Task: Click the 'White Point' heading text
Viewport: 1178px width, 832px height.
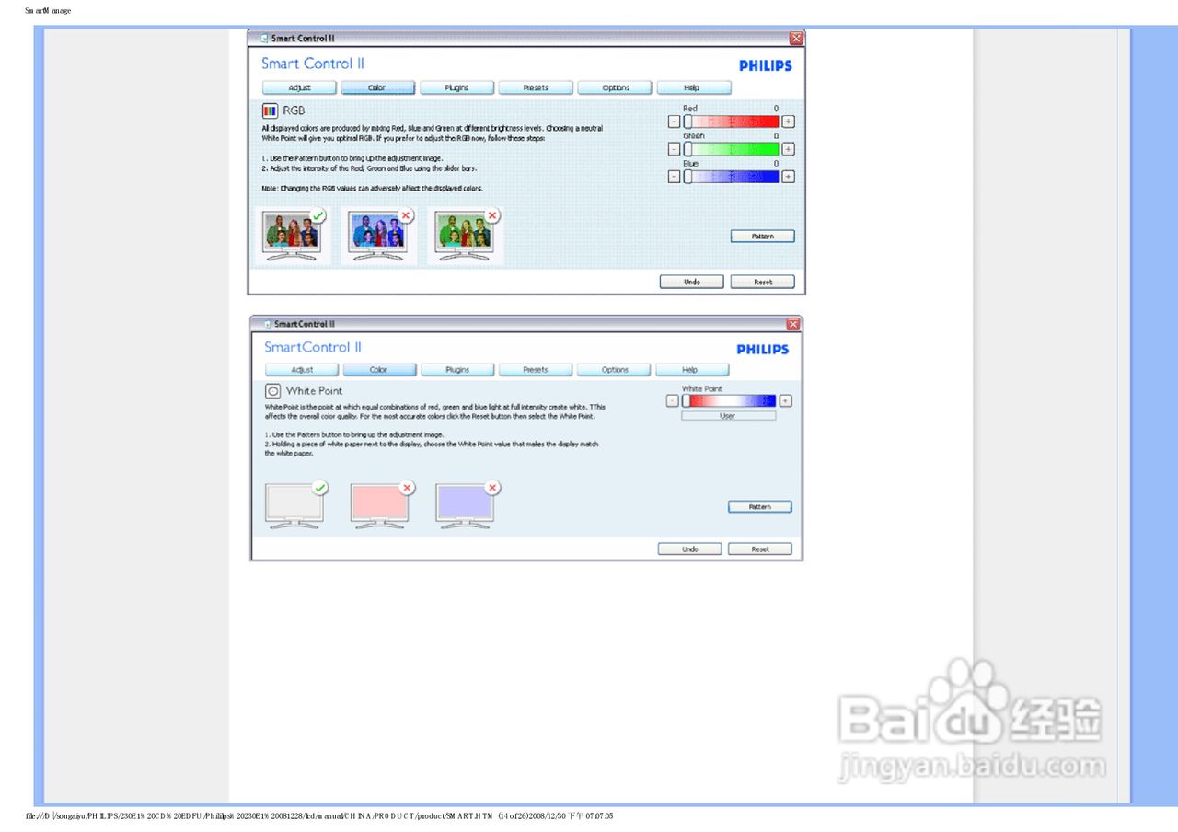Action: 314,390
